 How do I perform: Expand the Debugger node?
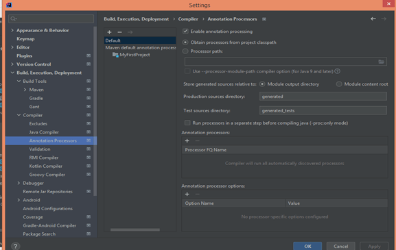pyautogui.click(x=19, y=183)
